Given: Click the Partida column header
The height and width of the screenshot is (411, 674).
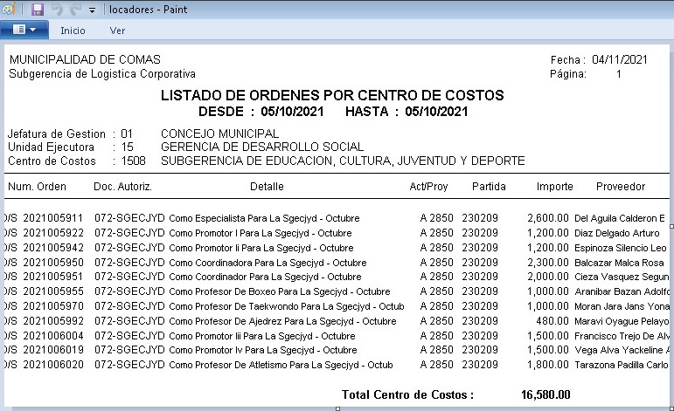Looking at the screenshot, I should click(x=489, y=187).
